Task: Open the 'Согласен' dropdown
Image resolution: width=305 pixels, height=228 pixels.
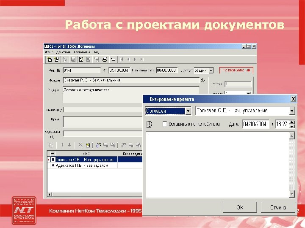Action: click(188, 111)
